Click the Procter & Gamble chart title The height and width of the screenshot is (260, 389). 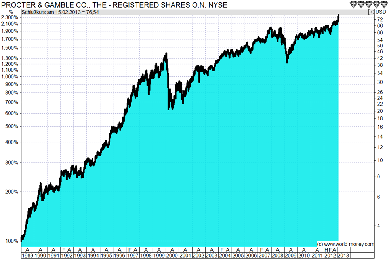(x=114, y=5)
